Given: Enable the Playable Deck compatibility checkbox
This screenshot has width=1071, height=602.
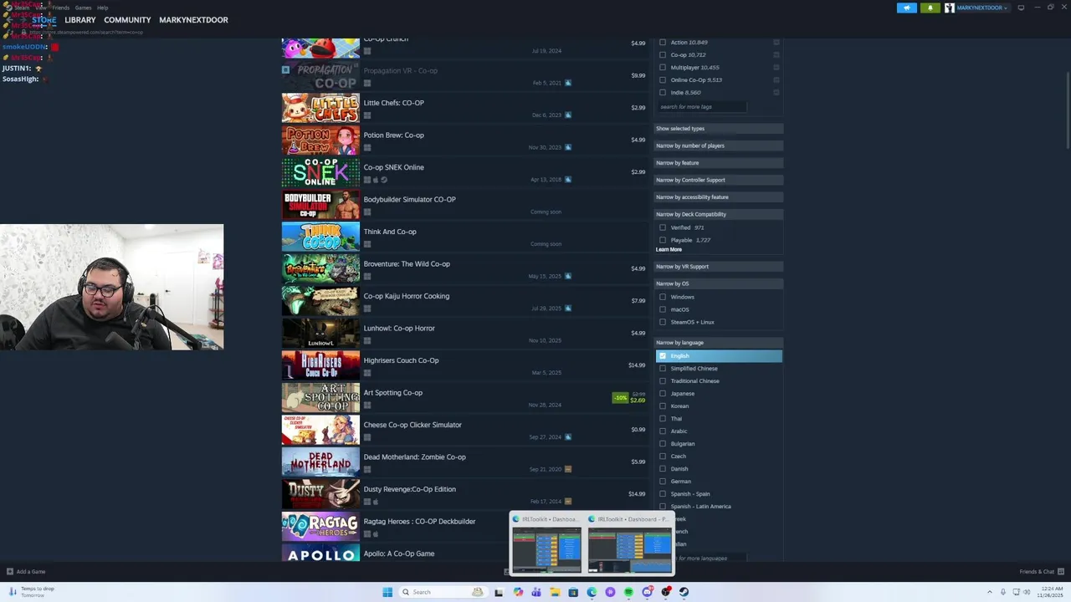Looking at the screenshot, I should (x=663, y=240).
